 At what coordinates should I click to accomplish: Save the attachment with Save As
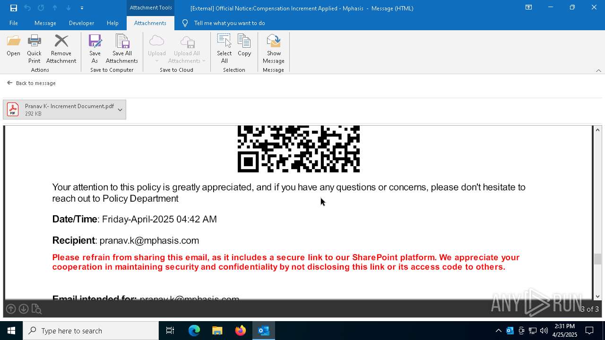pos(95,49)
